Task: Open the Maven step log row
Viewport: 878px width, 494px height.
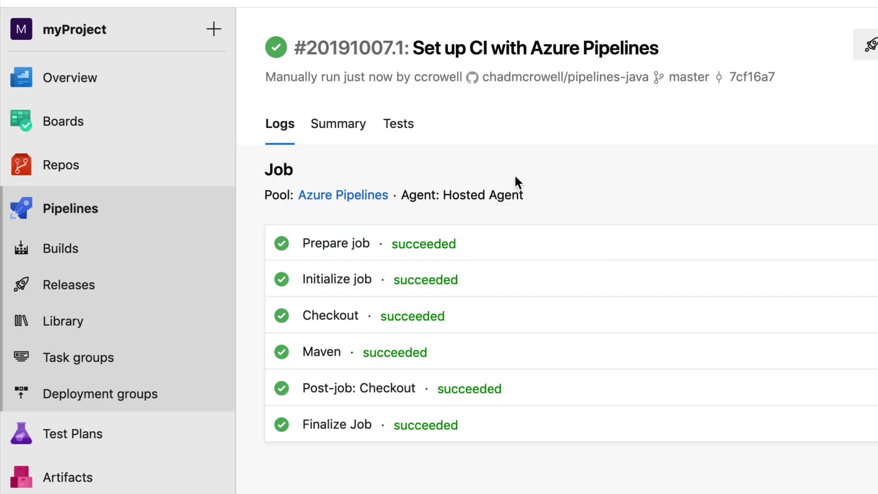Action: 321,352
